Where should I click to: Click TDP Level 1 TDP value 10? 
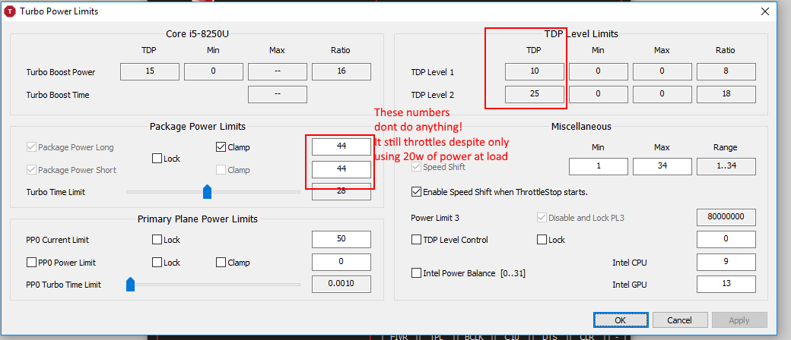point(535,72)
